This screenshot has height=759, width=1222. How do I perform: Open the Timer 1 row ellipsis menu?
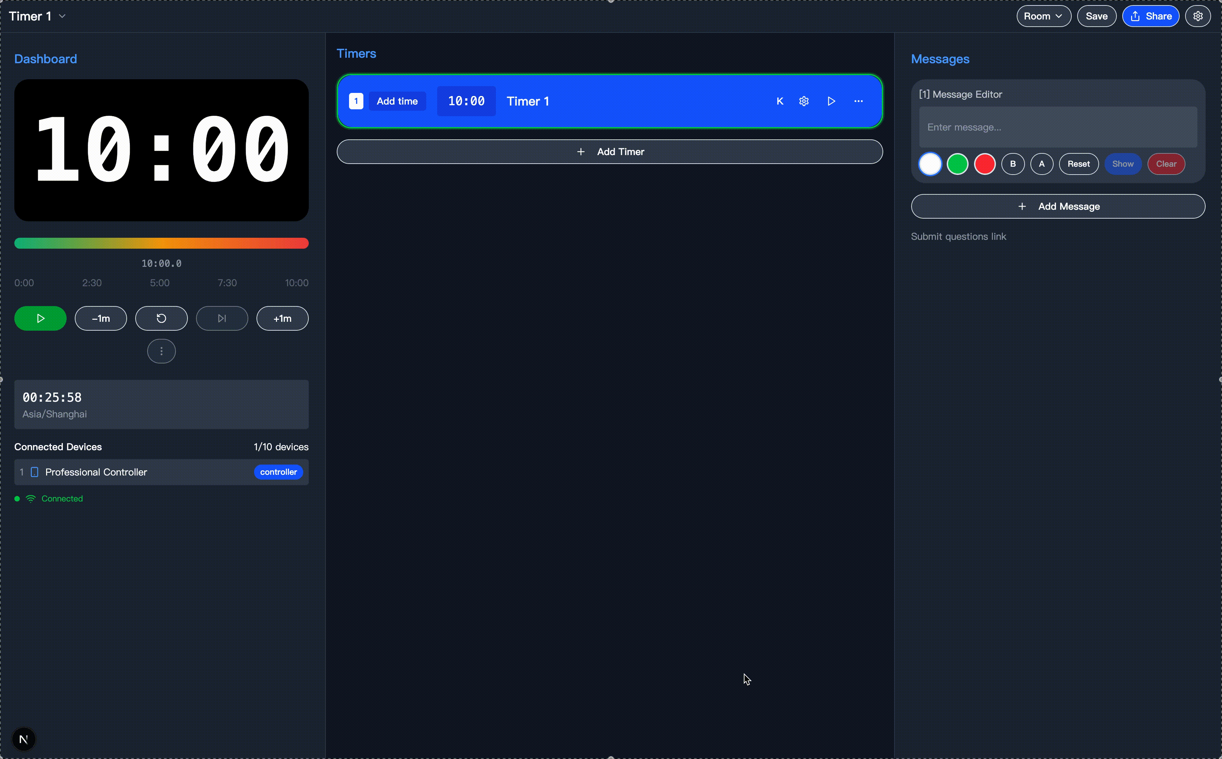[x=858, y=101]
